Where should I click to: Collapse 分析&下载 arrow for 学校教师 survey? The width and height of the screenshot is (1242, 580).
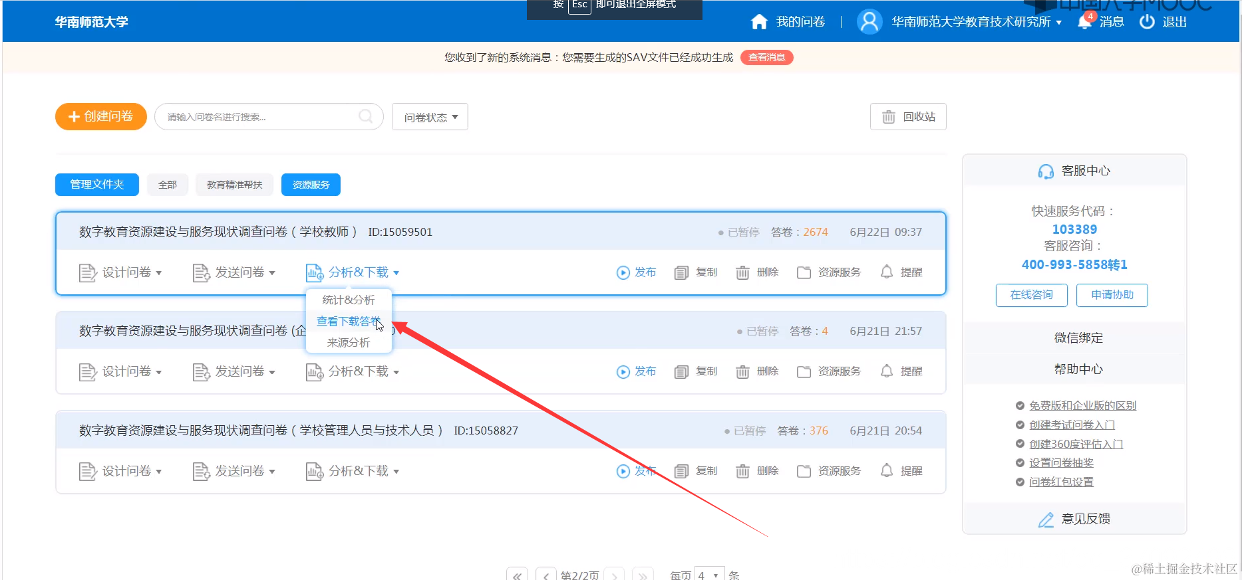point(396,273)
